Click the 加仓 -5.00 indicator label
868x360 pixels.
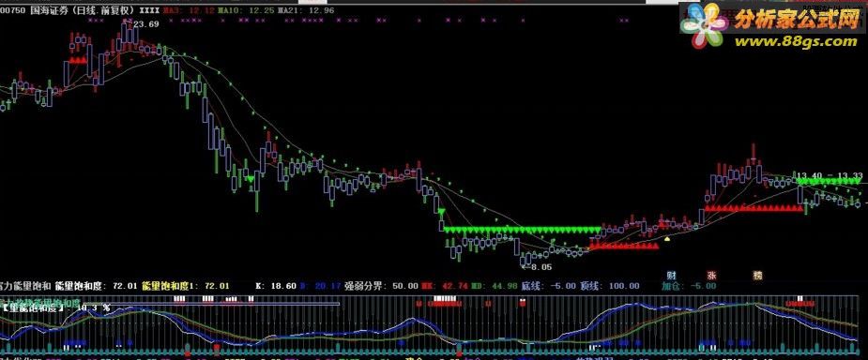pos(689,286)
